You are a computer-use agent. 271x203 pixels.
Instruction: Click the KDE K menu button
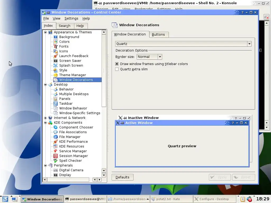(x=5, y=199)
